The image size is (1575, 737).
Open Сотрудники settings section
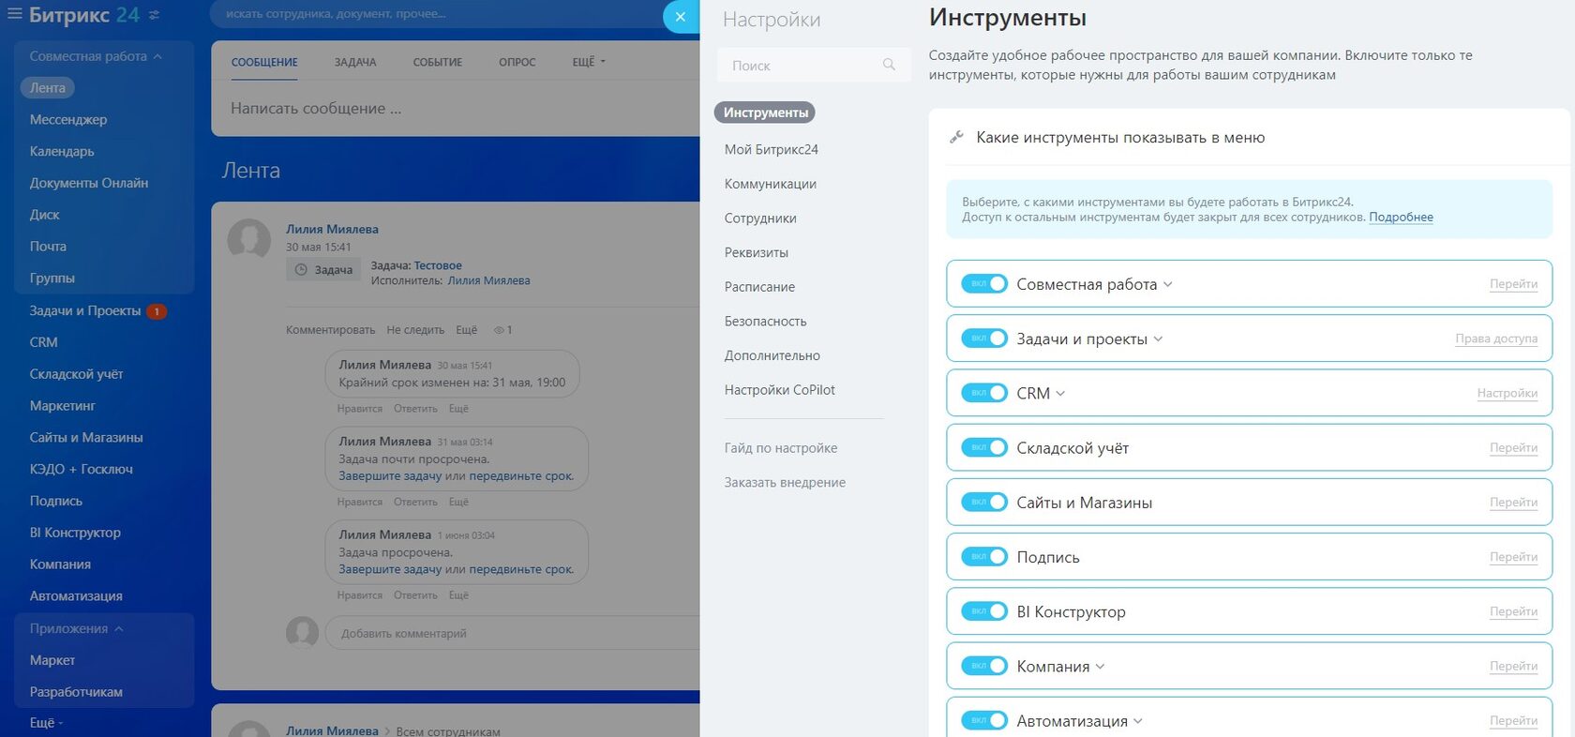pyautogui.click(x=760, y=218)
